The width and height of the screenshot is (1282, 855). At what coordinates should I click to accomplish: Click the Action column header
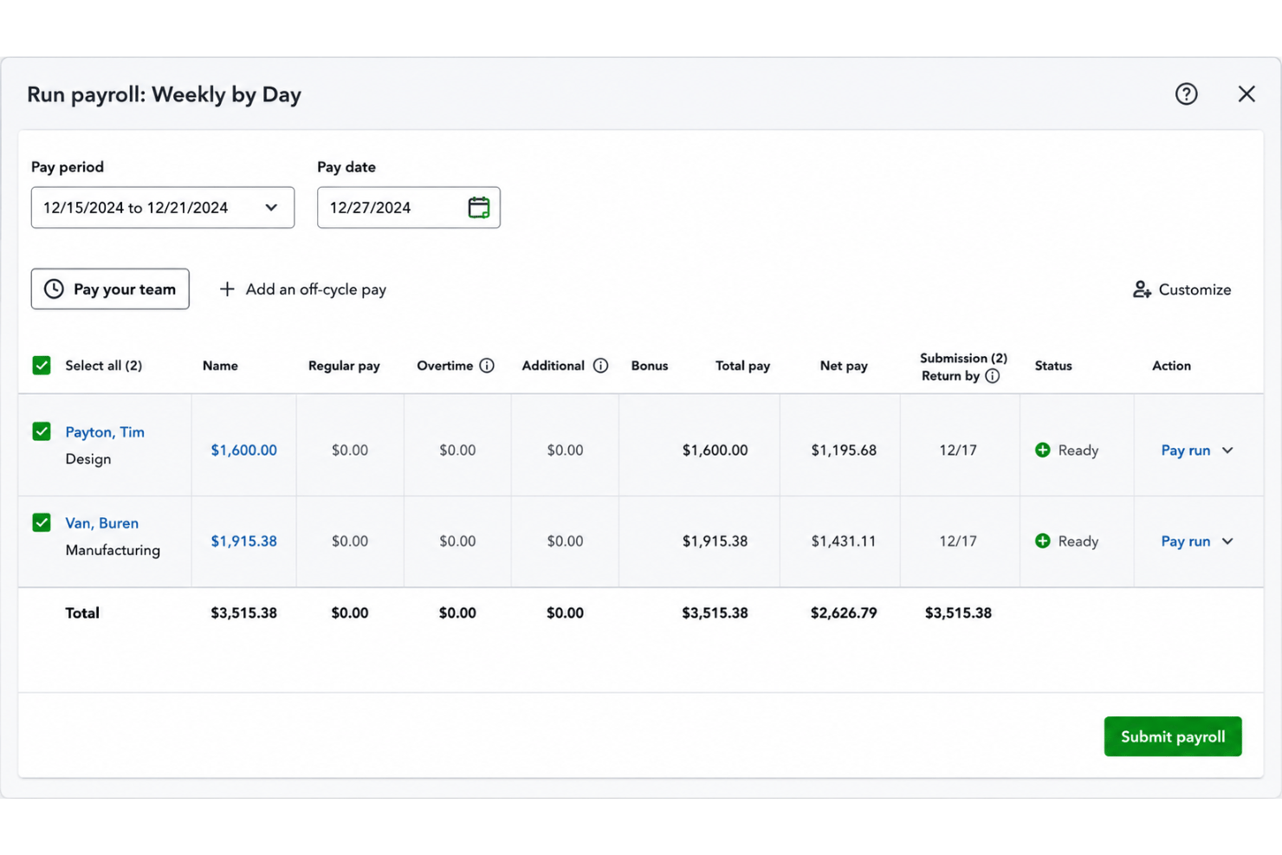pyautogui.click(x=1171, y=366)
